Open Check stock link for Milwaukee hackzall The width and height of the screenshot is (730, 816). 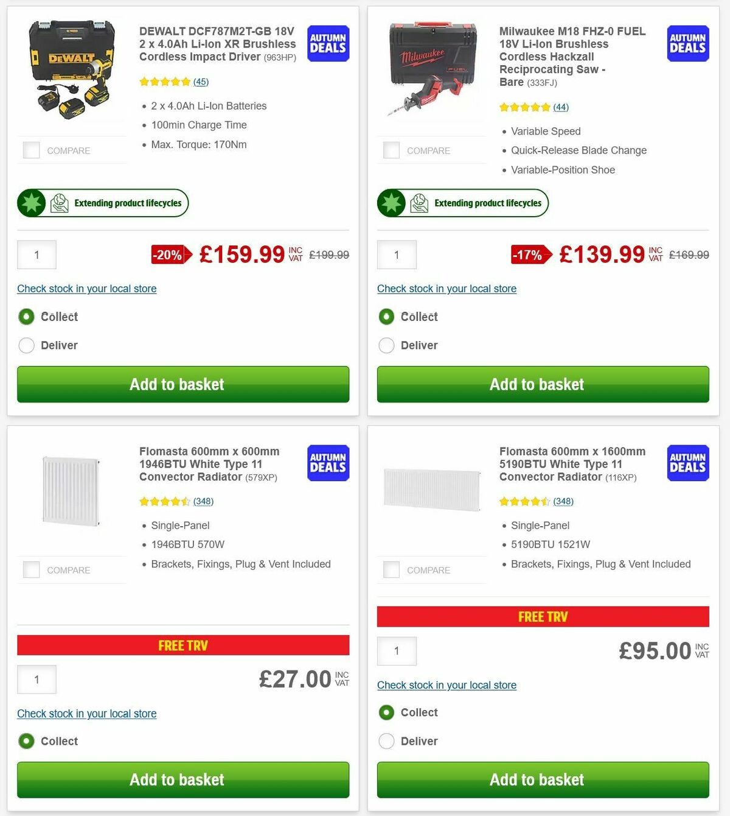tap(447, 289)
